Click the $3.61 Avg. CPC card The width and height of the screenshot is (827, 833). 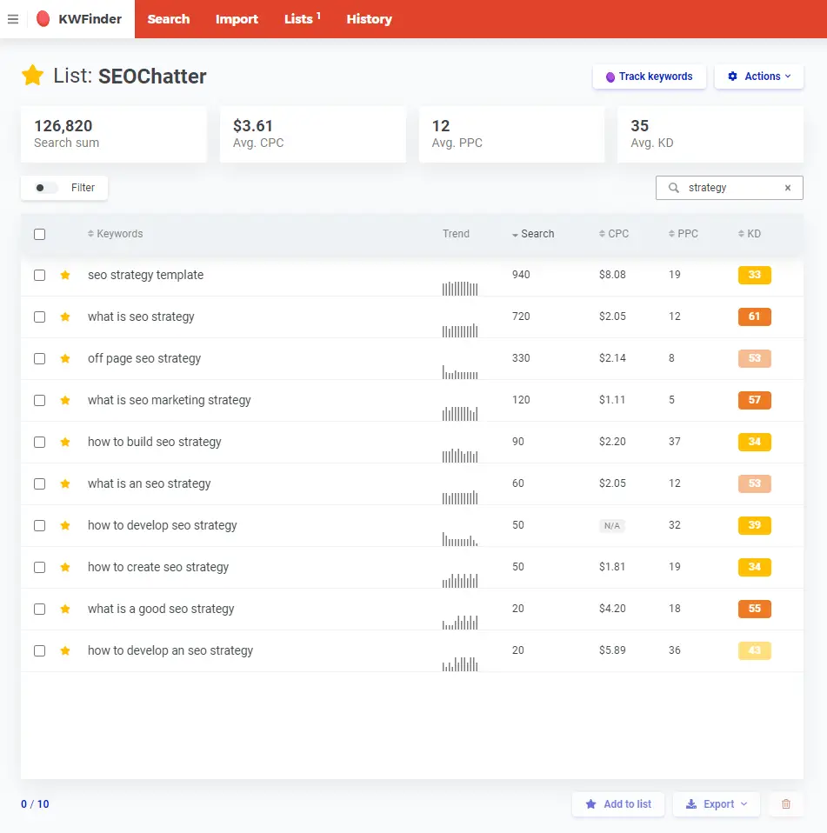(313, 134)
